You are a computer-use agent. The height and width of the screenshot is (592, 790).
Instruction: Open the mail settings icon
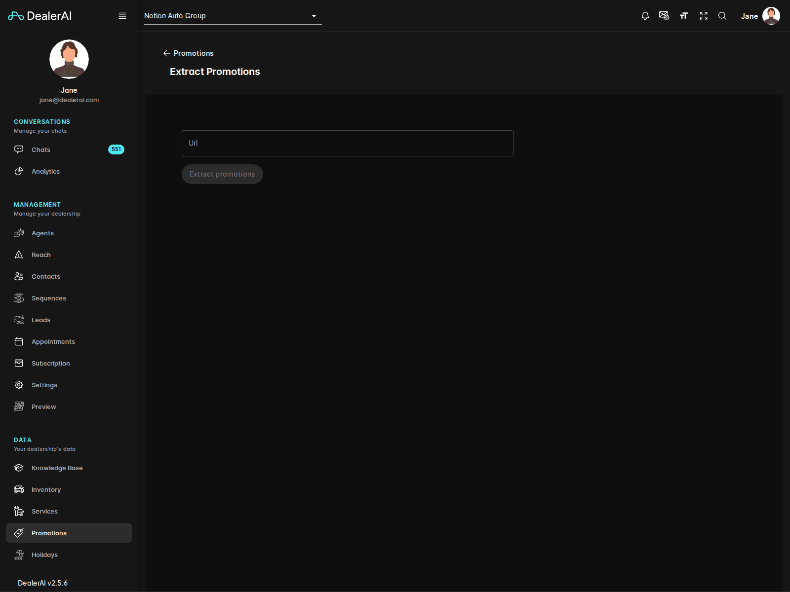(664, 16)
